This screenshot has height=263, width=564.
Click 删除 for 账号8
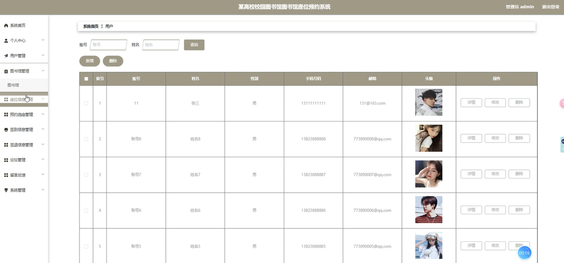click(519, 138)
